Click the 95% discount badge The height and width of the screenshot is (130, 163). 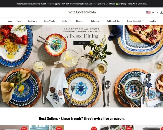59,128
